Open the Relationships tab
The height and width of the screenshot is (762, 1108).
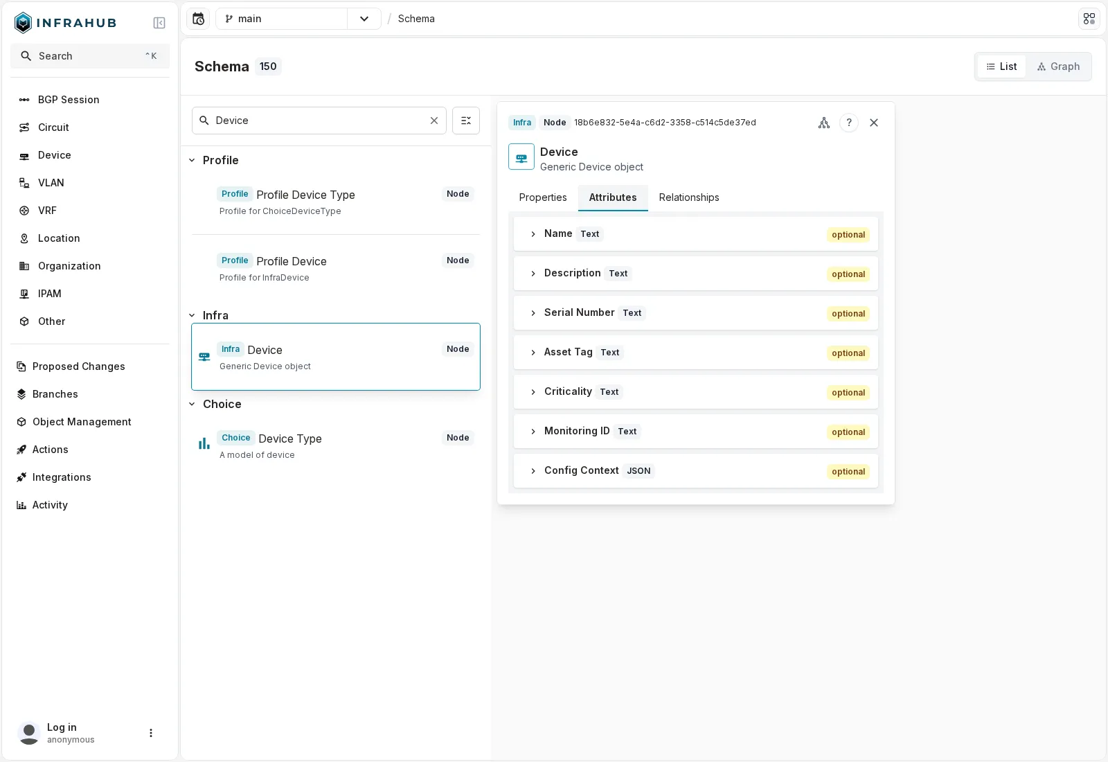coord(689,197)
